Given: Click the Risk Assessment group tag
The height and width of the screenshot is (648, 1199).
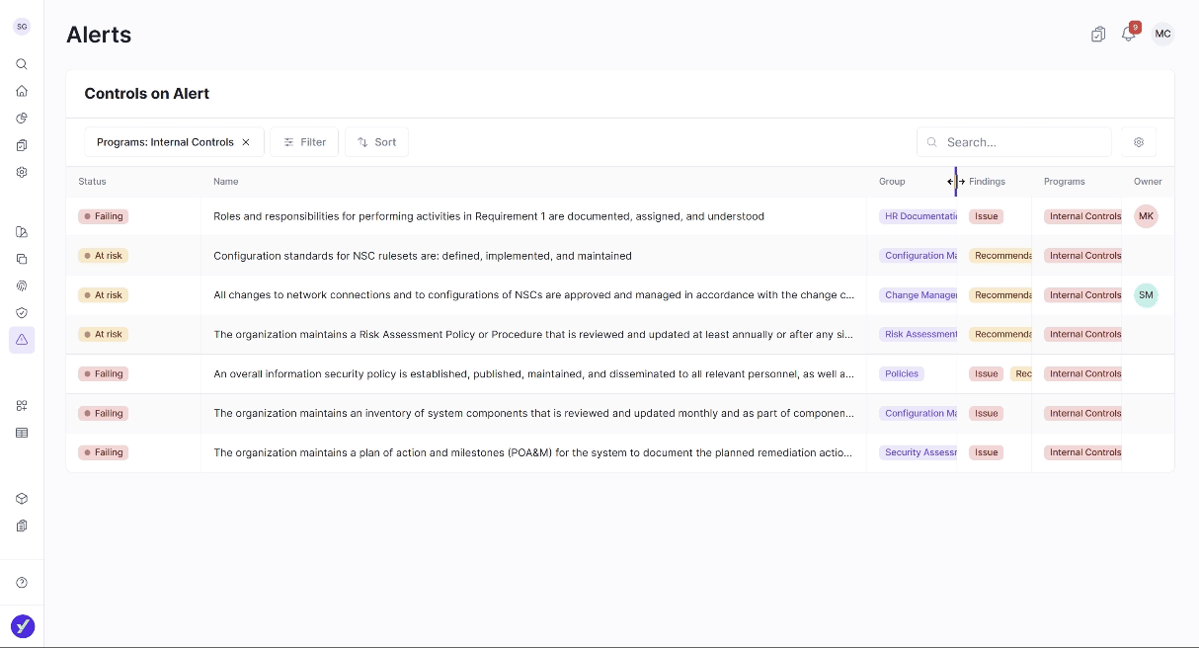Looking at the screenshot, I should (x=919, y=335).
